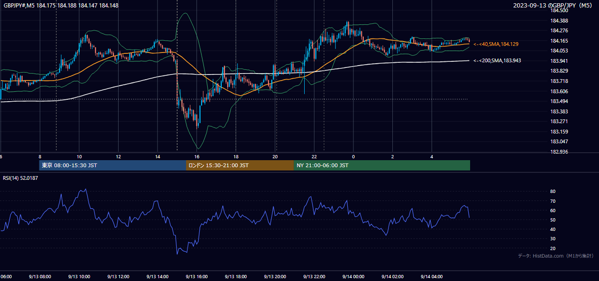Click the 9/14 02:00 bottom date label

392,277
